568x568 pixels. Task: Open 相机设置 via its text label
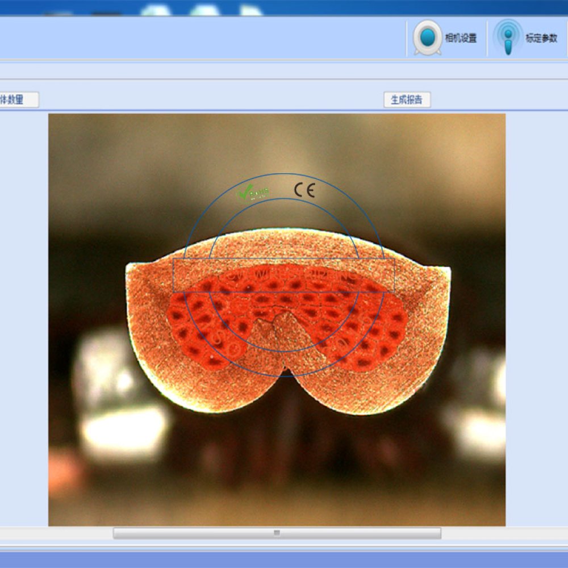461,39
